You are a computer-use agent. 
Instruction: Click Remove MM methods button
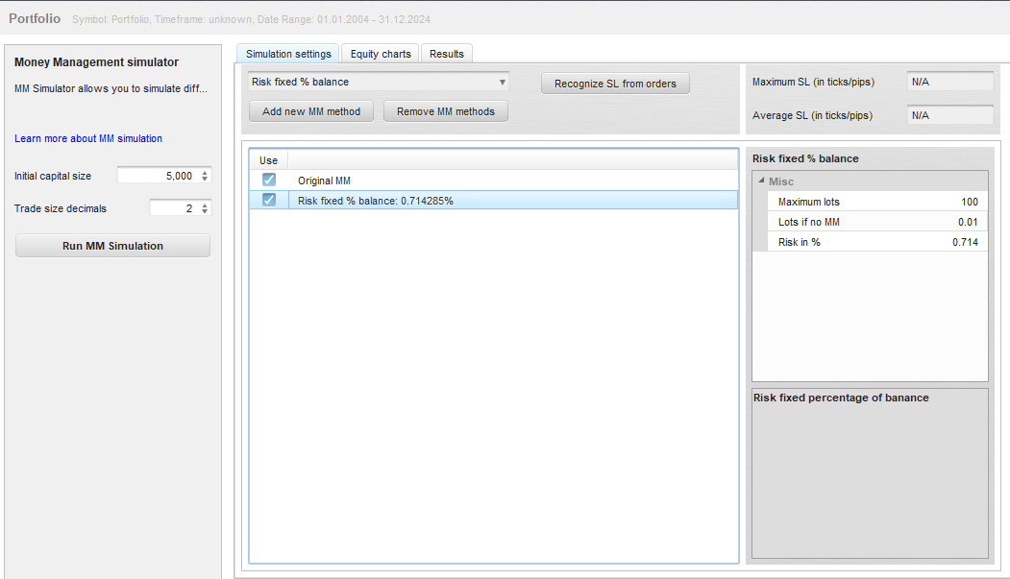[445, 111]
